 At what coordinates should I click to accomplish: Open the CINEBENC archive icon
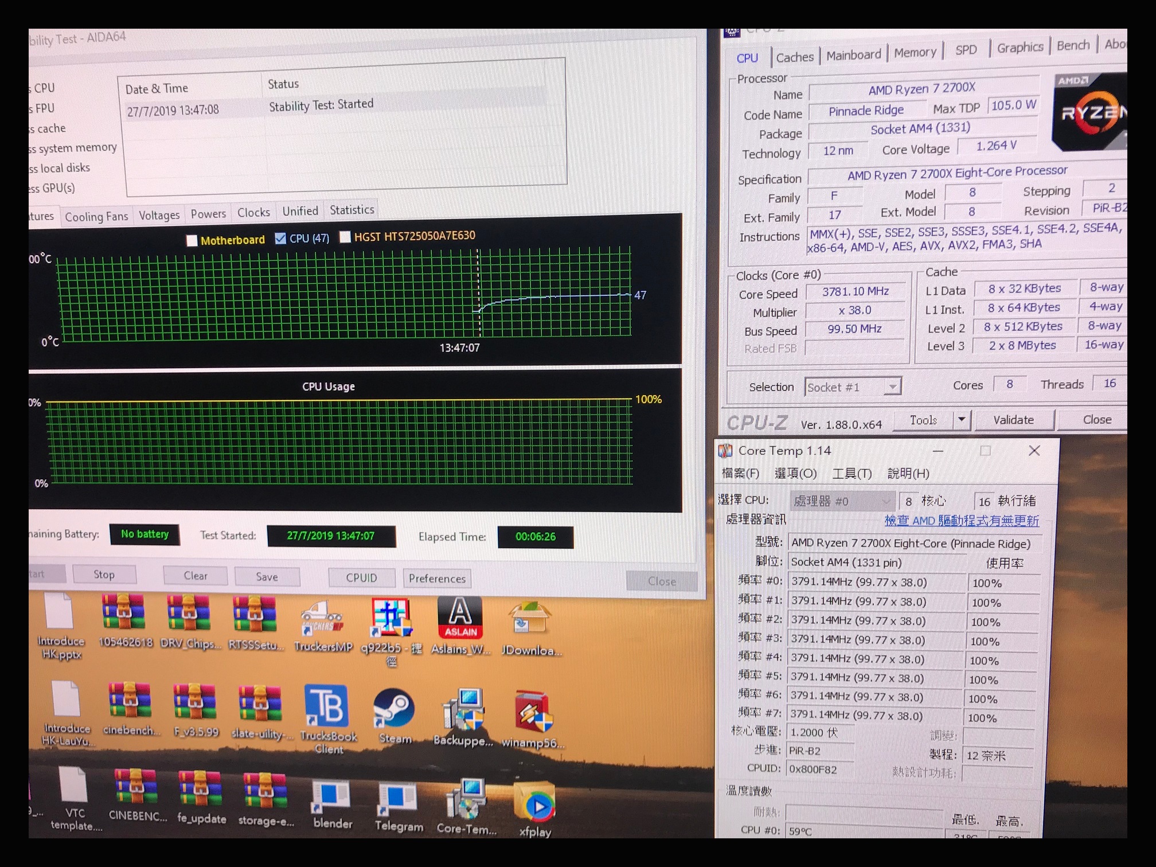point(137,795)
